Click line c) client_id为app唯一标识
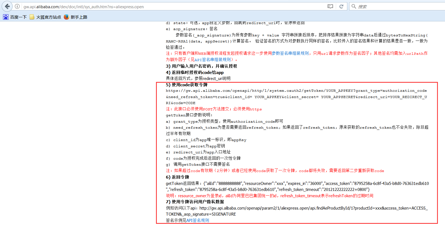The width and height of the screenshot is (445, 226). (x=206, y=140)
